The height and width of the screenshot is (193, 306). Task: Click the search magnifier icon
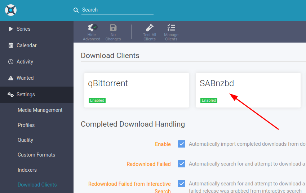76,10
